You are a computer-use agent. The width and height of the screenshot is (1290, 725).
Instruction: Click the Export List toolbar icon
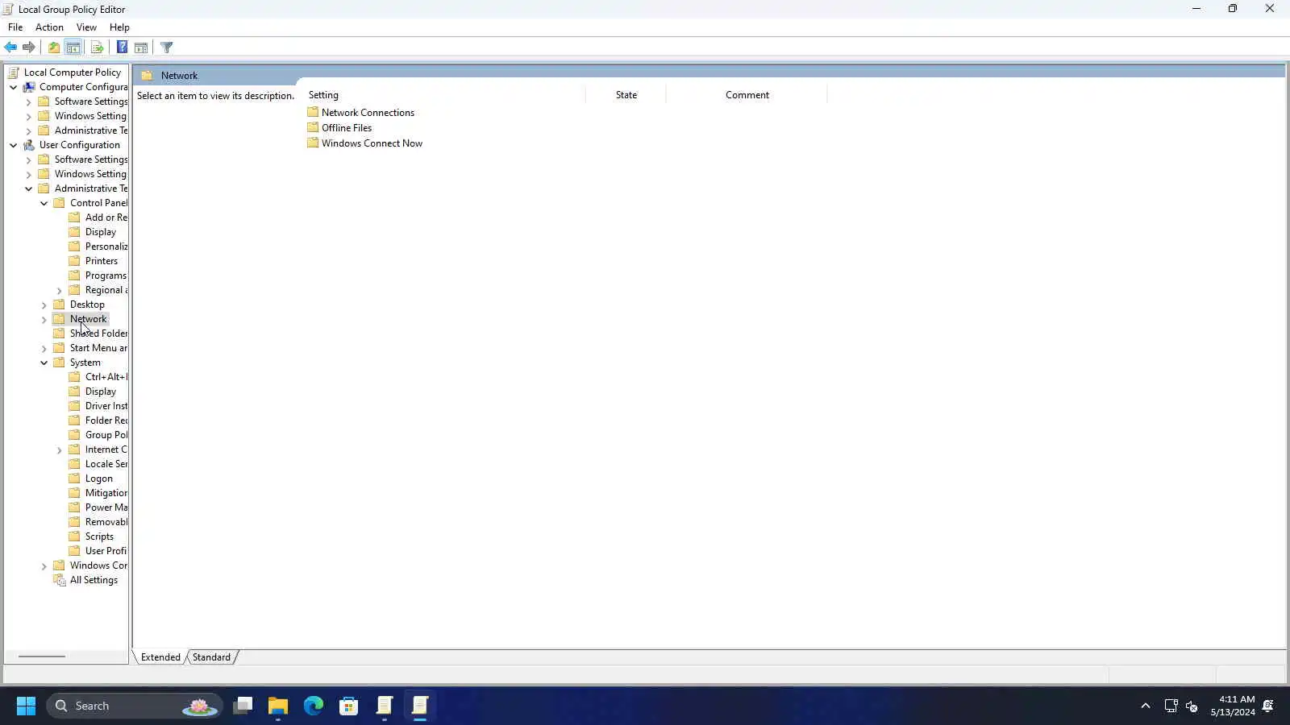tap(98, 48)
